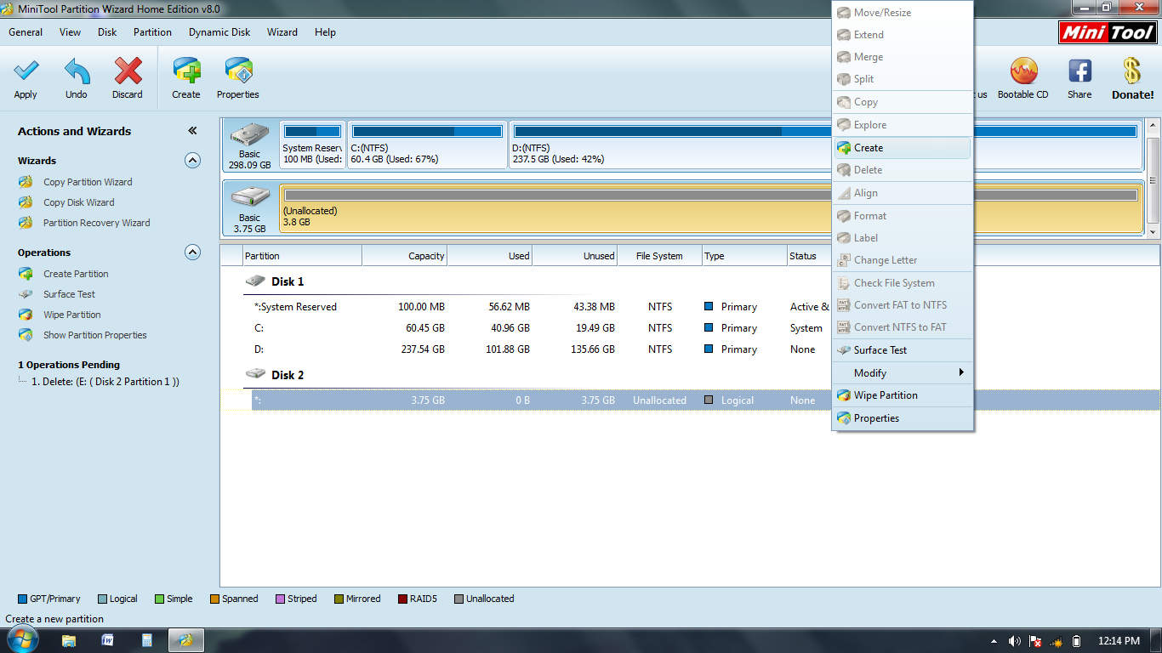Image resolution: width=1162 pixels, height=653 pixels.
Task: Select the D: partition row
Action: (x=541, y=349)
